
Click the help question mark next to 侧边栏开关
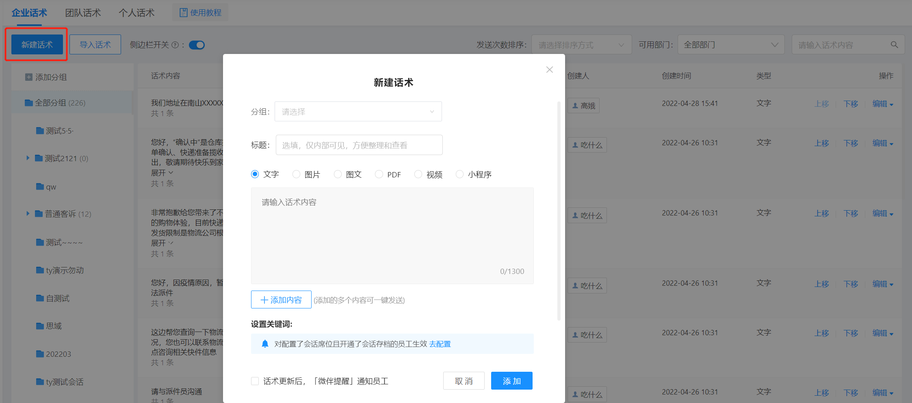pos(175,45)
